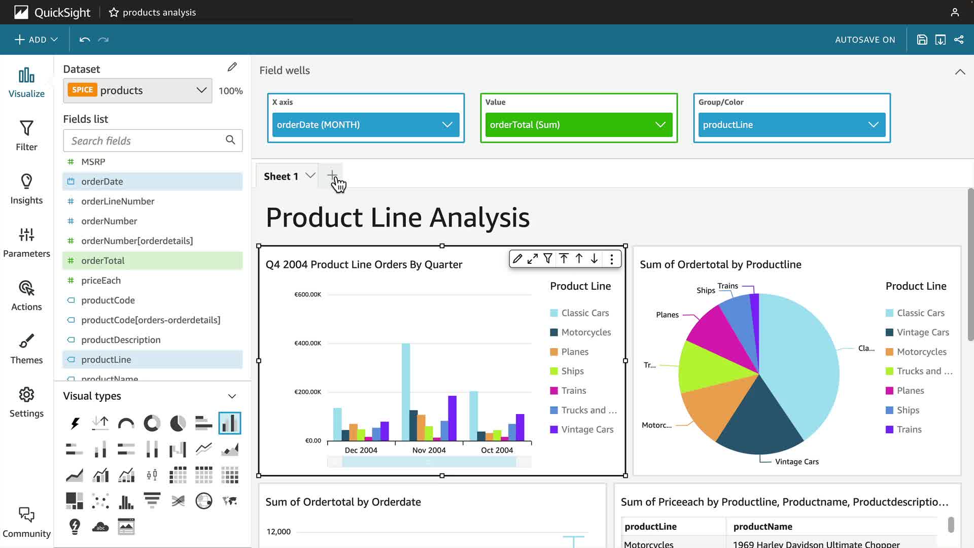974x548 pixels.
Task: Favorite the products analysis with star
Action: coord(114,12)
